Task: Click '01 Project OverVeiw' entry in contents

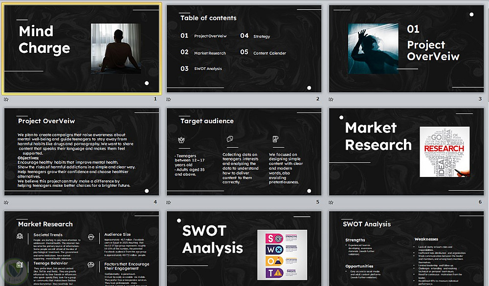Action: point(203,36)
